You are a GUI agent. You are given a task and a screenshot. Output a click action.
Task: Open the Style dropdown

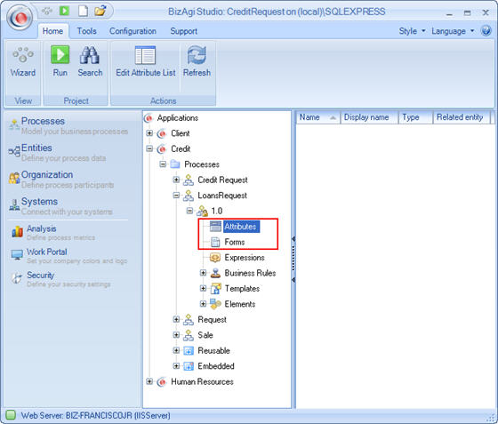[x=412, y=31]
